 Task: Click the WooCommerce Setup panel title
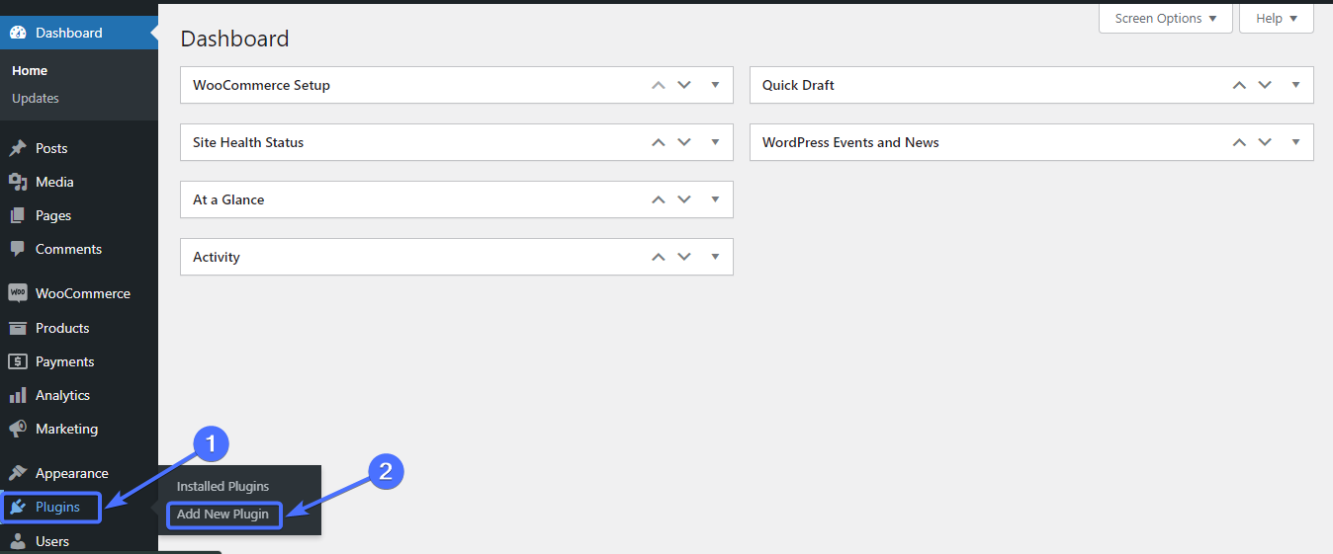[x=262, y=85]
